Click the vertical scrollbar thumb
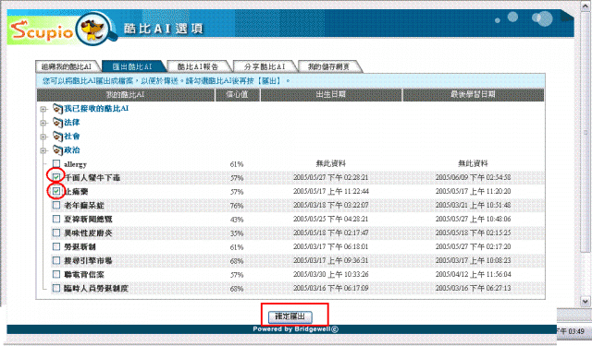 (586, 132)
